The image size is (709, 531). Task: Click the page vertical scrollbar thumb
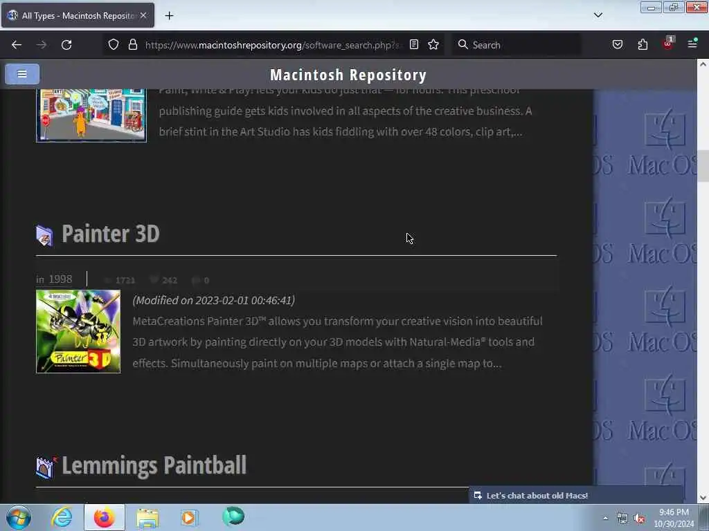(x=703, y=166)
